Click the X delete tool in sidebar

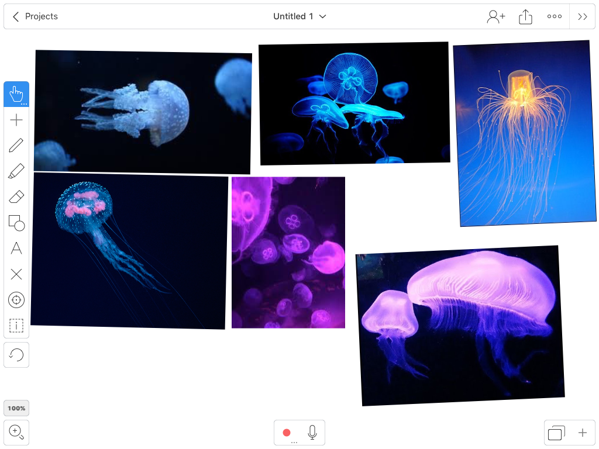point(16,274)
